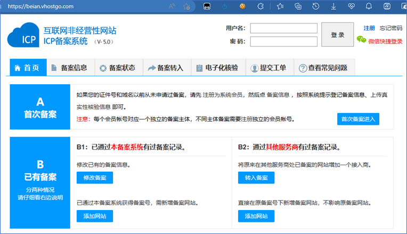This screenshot has width=407, height=234.
Task: Open browser Favorites list icon
Action: coord(279,6)
